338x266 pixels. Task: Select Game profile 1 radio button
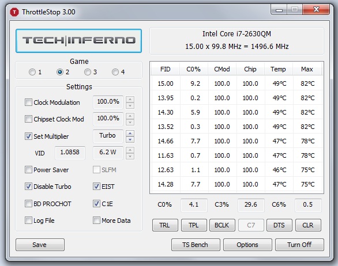[32, 72]
